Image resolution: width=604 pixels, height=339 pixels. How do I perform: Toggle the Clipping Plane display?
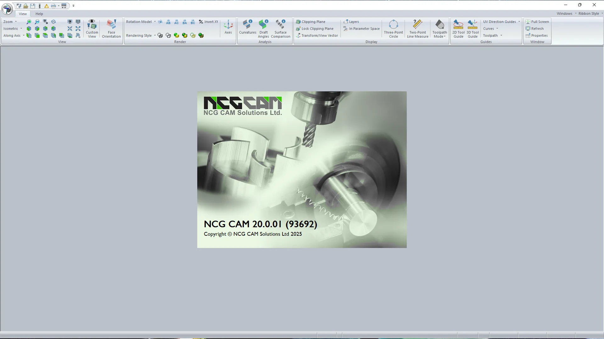point(313,21)
